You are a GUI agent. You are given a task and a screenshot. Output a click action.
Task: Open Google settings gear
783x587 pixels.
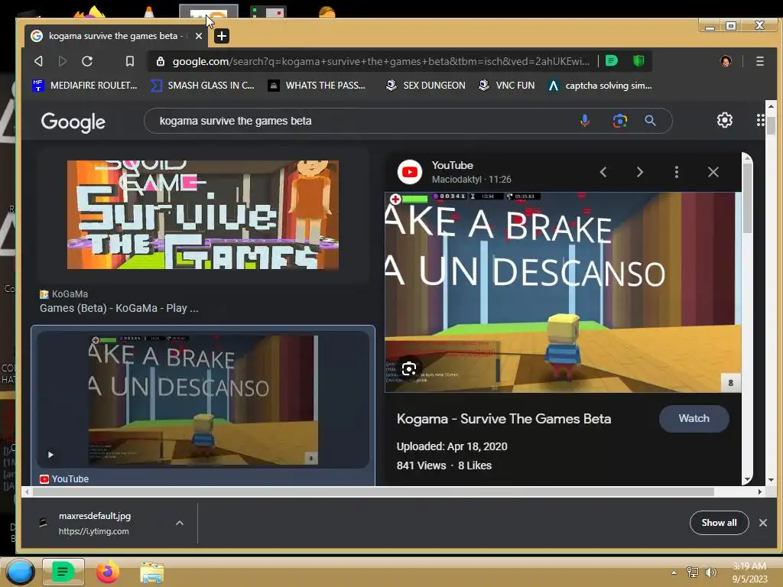pyautogui.click(x=725, y=120)
